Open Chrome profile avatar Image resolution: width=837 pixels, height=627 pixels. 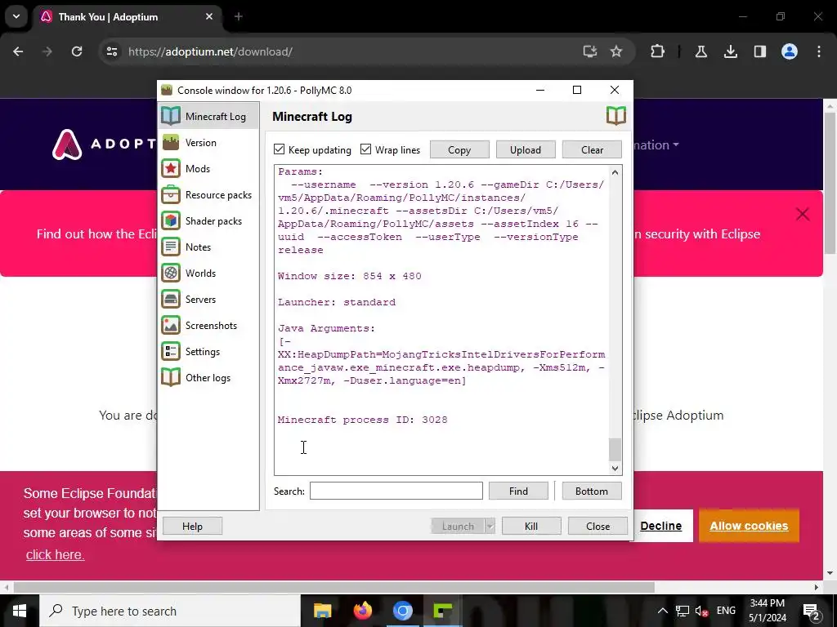click(x=790, y=51)
